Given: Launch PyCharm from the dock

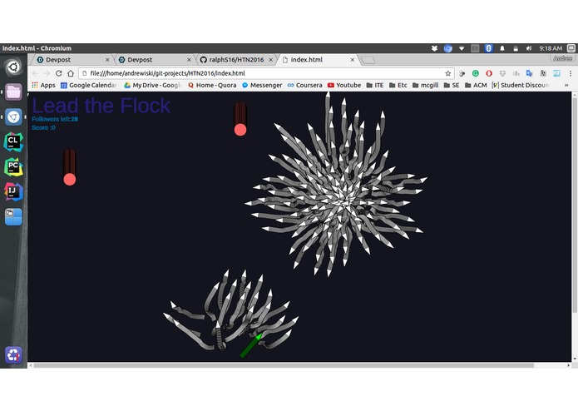Looking at the screenshot, I should point(13,167).
